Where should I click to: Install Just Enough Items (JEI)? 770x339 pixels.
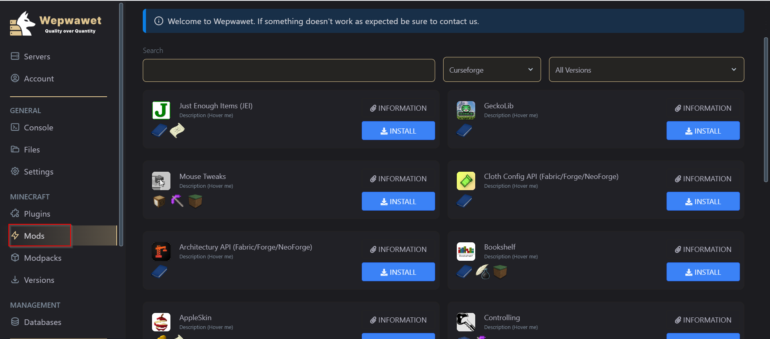click(x=398, y=131)
